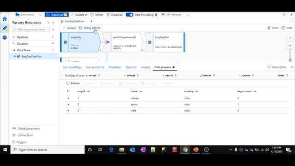The image size is (295, 166).
Task: Open the Optimize tab
Action: [131, 67]
